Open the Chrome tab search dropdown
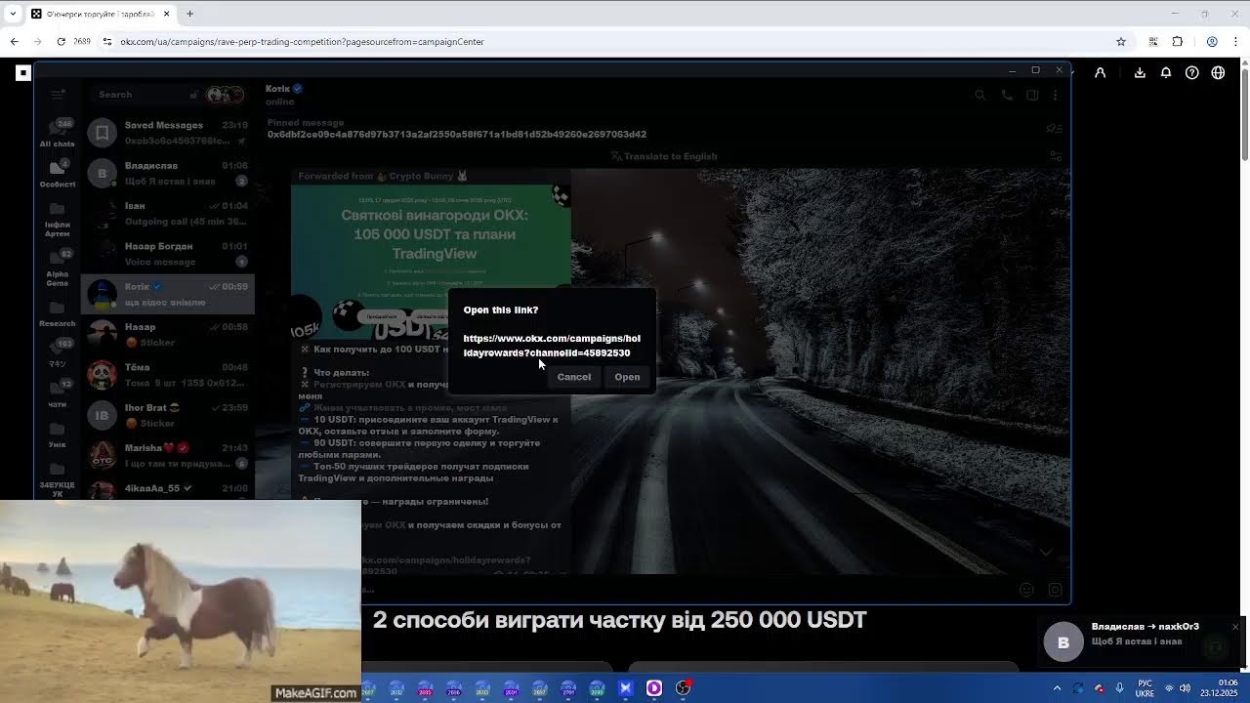 tap(12, 14)
